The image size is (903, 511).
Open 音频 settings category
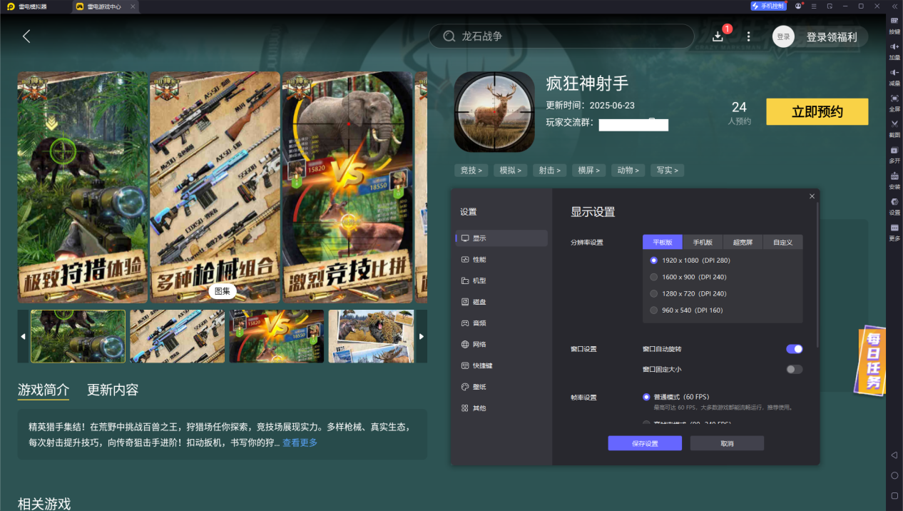[502, 323]
